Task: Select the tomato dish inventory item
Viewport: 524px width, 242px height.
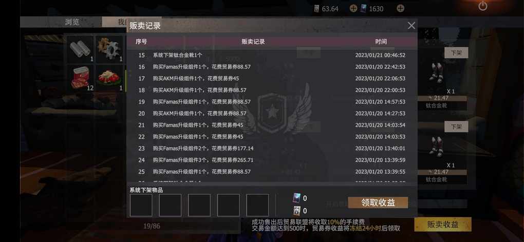Action: 109,79
